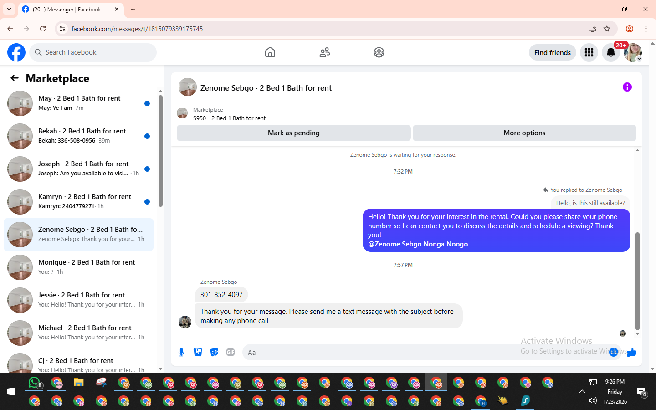This screenshot has height=410, width=656.
Task: Go back from Marketplace using arrow
Action: coord(15,78)
